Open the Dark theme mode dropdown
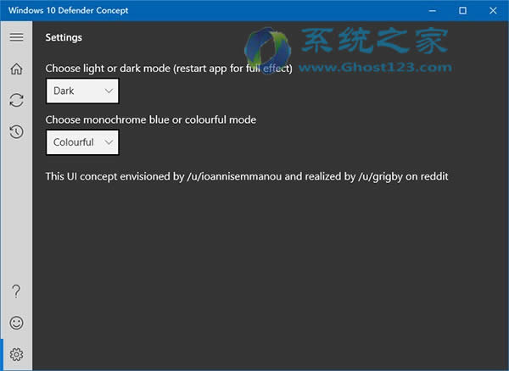The width and height of the screenshot is (509, 371). [82, 91]
